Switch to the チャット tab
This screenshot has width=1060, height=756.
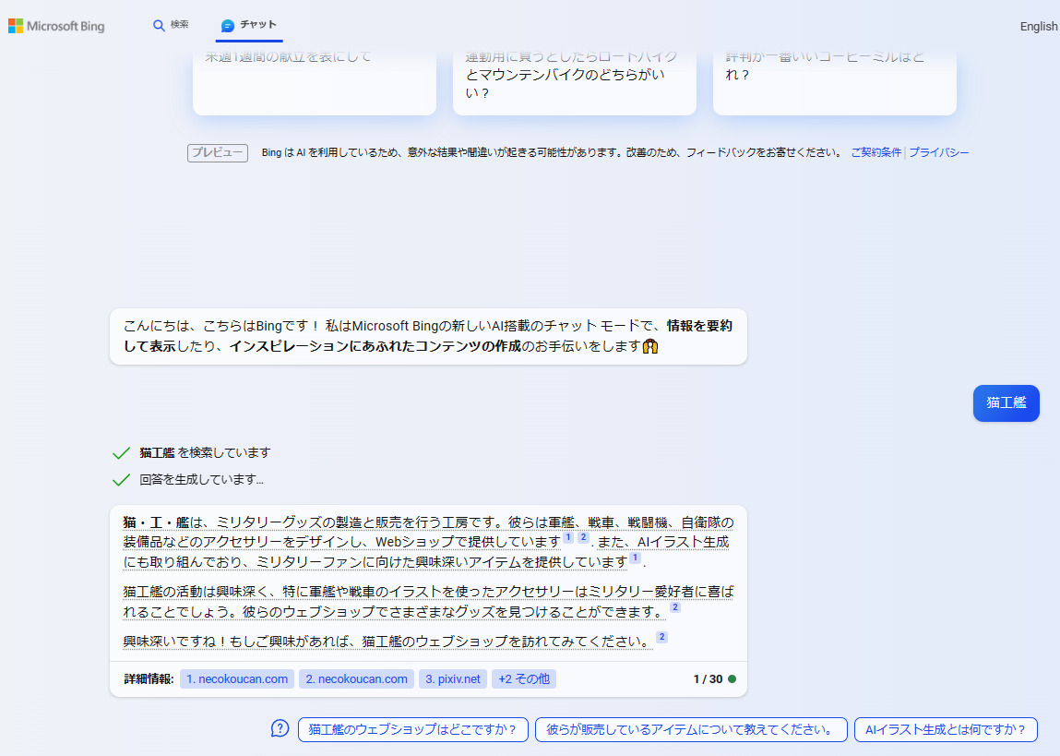pos(249,25)
